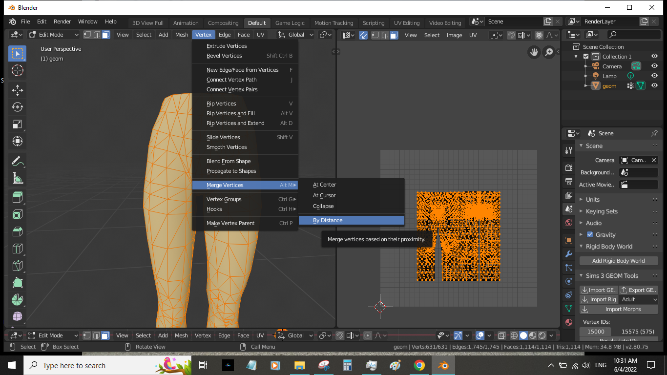The width and height of the screenshot is (667, 375).
Task: Click the pan hand icon in UV editor
Action: (x=534, y=52)
